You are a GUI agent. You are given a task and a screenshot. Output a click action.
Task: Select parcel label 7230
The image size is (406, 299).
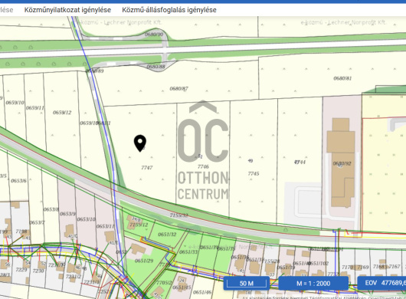pos(38,271)
